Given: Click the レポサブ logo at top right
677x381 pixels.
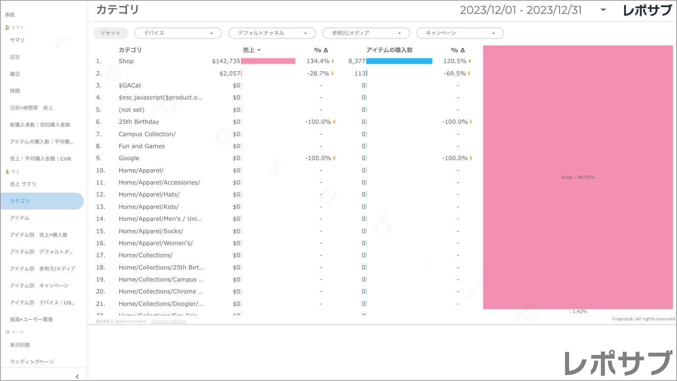Looking at the screenshot, I should (647, 10).
